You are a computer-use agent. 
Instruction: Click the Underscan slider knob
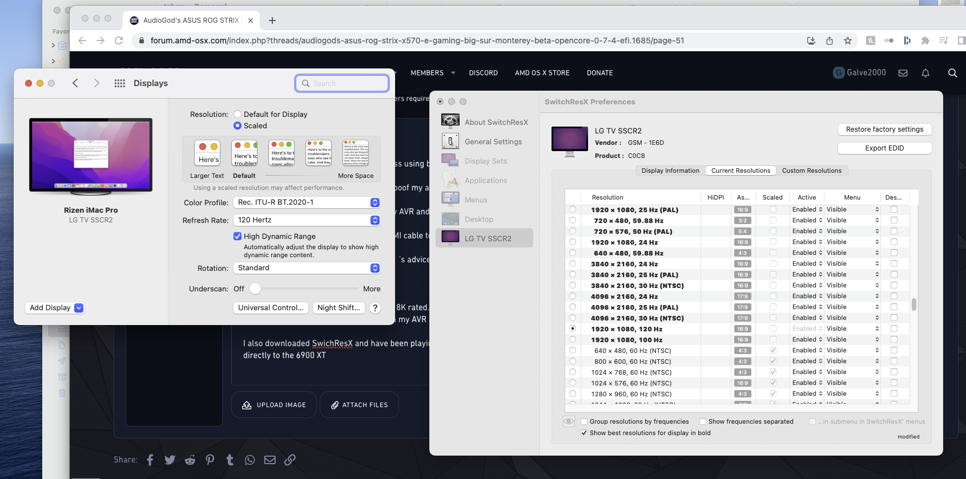pos(255,289)
